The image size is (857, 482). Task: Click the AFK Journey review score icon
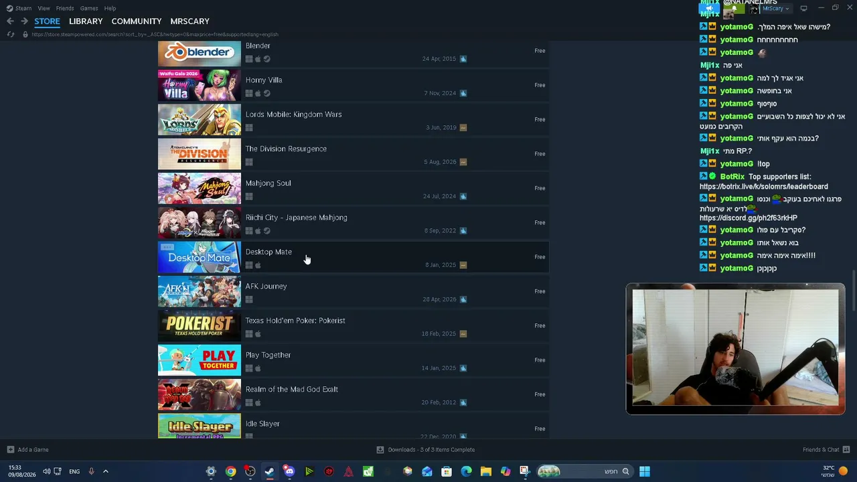pos(463,299)
